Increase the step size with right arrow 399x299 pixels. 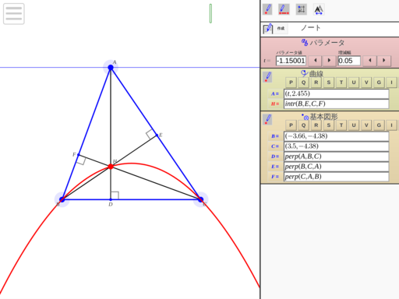tap(384, 61)
